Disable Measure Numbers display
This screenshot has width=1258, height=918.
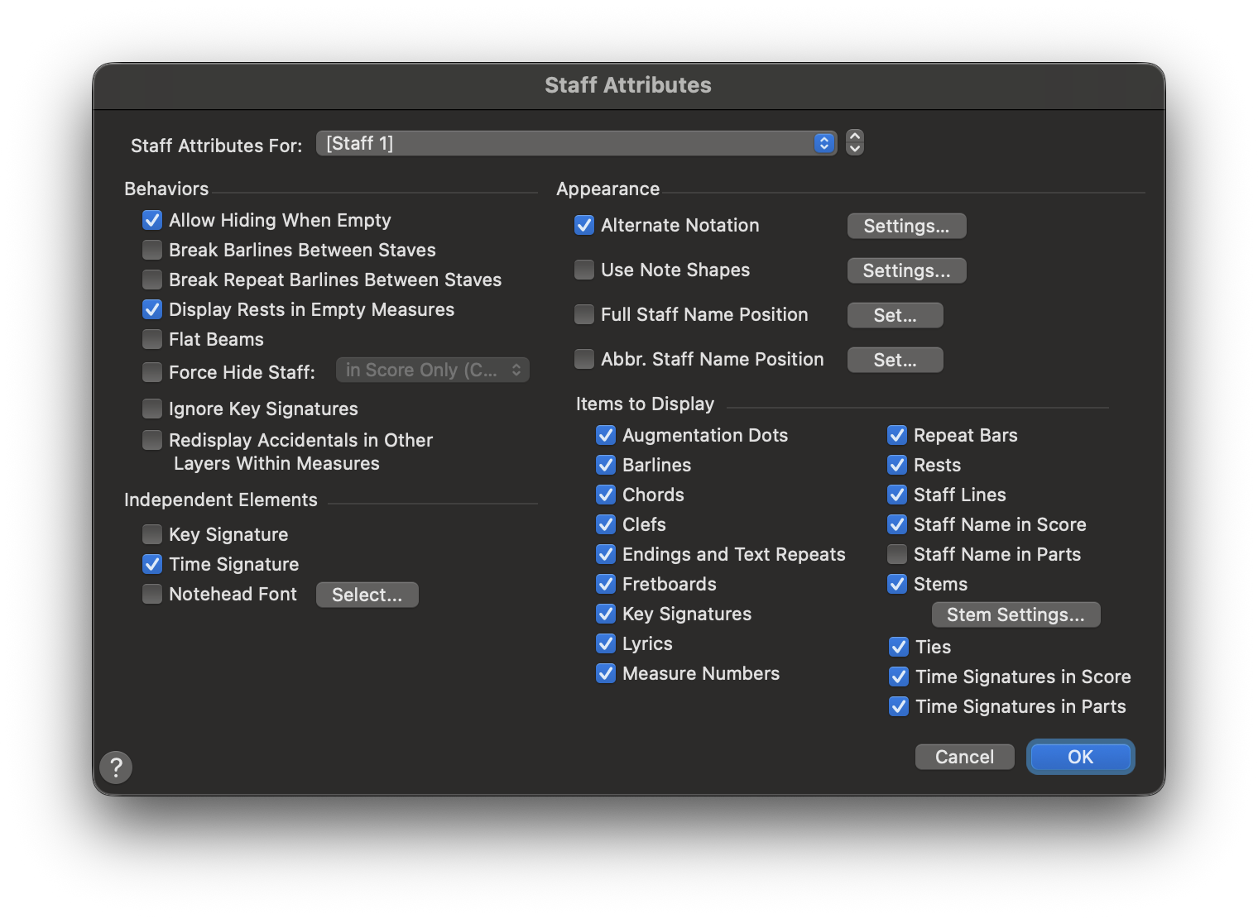pos(606,673)
